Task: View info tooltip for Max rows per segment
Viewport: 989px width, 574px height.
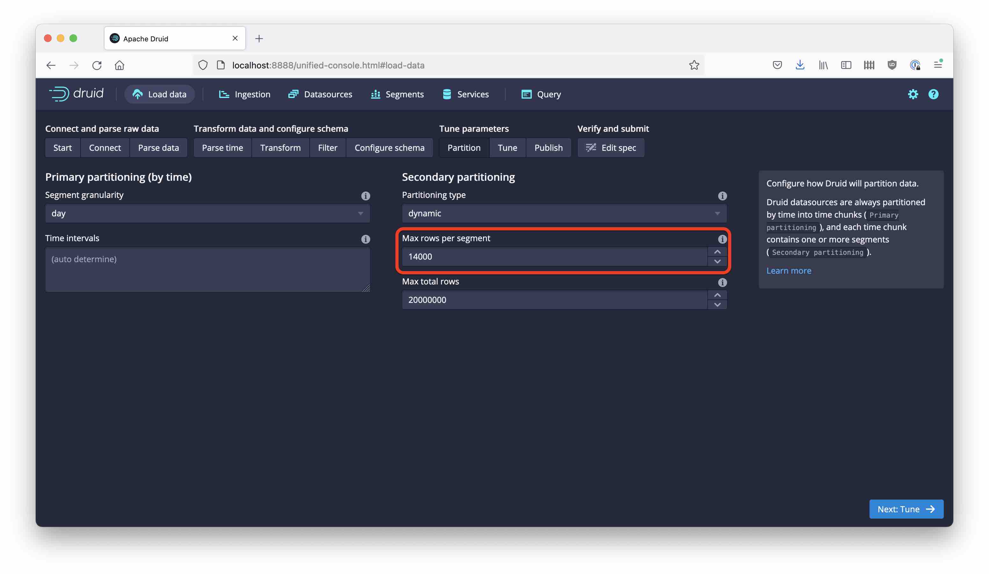Action: click(x=723, y=239)
